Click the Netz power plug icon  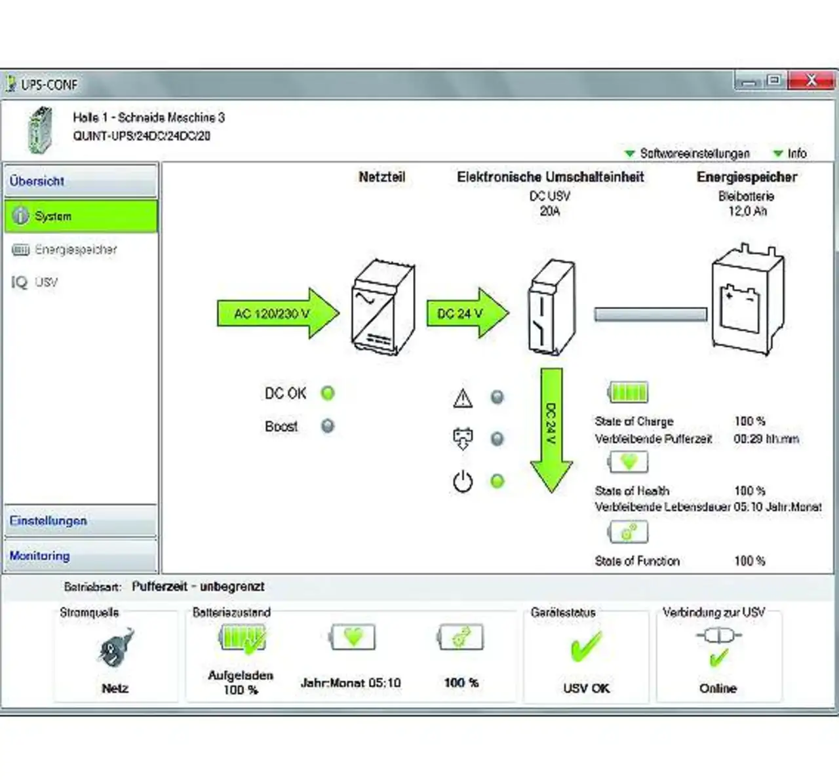(x=115, y=649)
